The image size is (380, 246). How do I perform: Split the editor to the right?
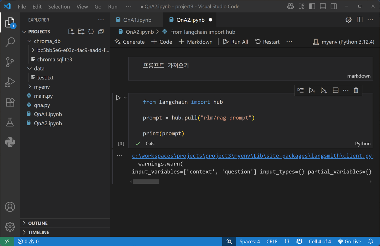point(360,20)
